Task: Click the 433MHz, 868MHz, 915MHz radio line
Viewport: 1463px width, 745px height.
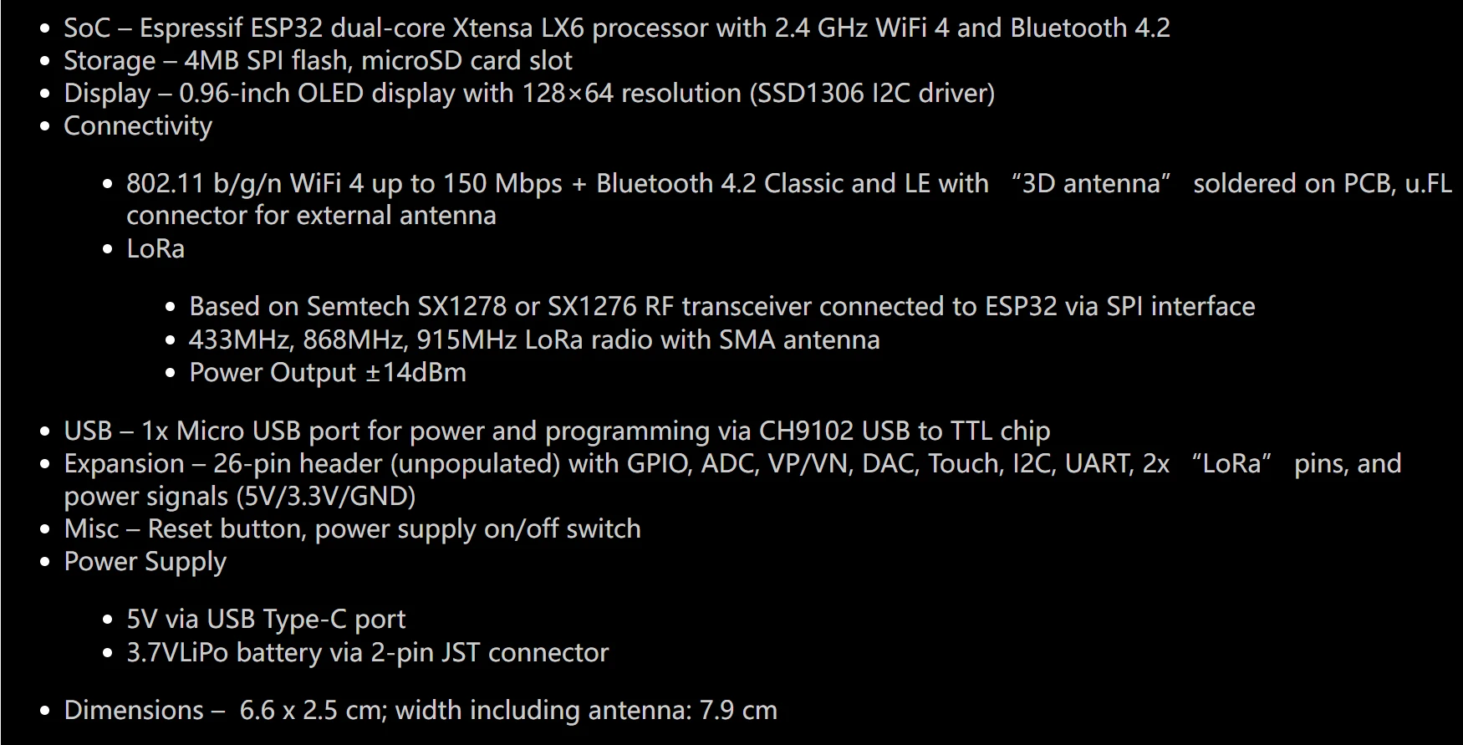Action: [x=534, y=339]
